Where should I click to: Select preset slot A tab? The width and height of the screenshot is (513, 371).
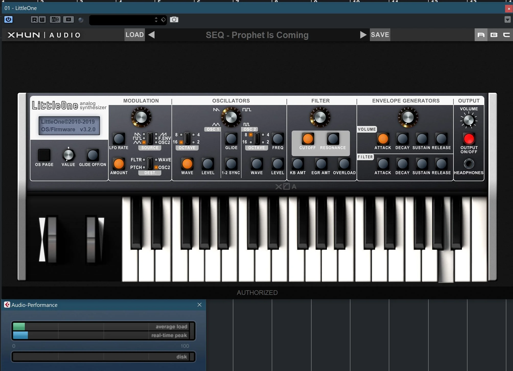pyautogui.click(x=481, y=35)
